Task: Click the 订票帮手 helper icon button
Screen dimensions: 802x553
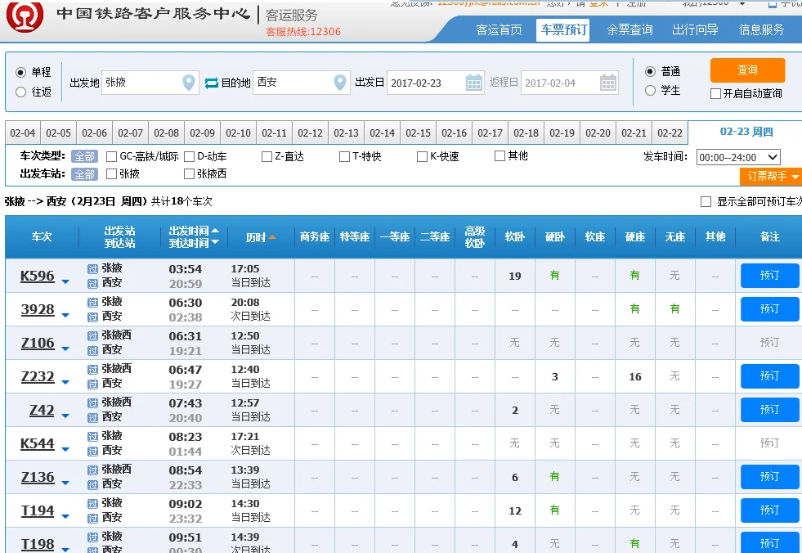Action: click(770, 176)
